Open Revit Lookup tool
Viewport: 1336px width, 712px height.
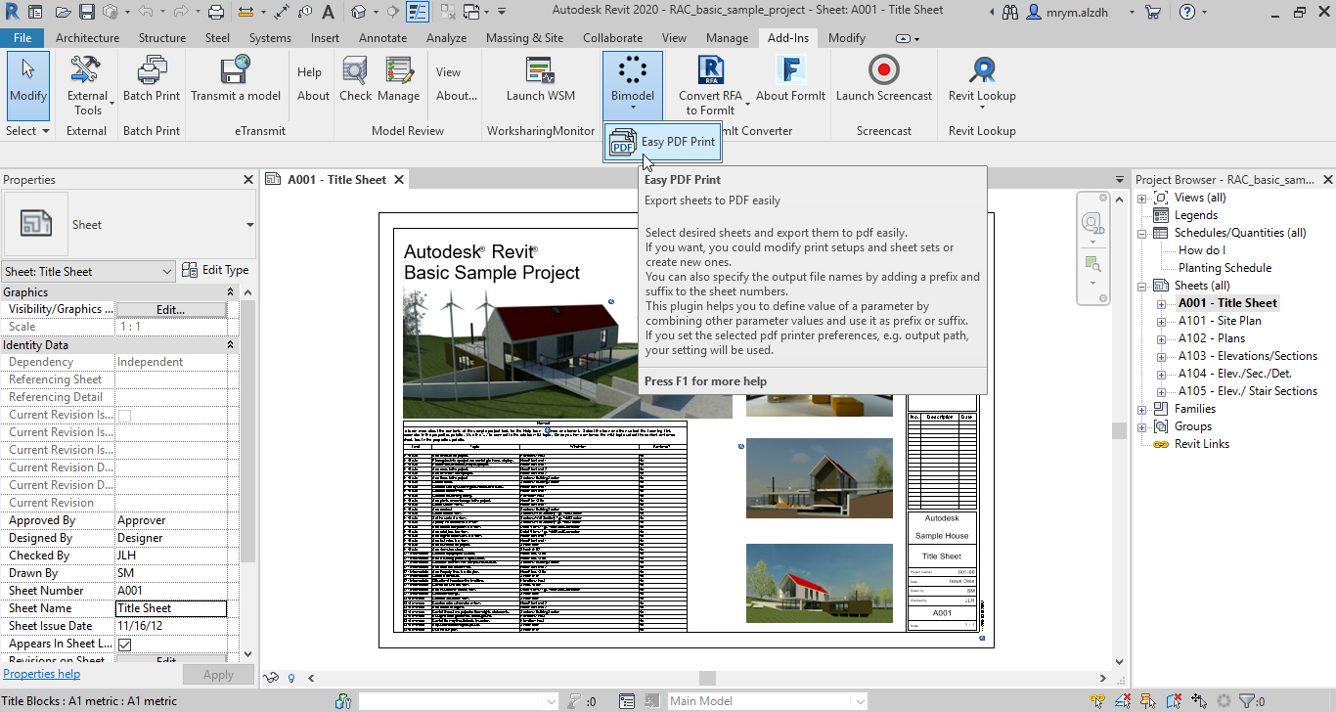[x=982, y=72]
